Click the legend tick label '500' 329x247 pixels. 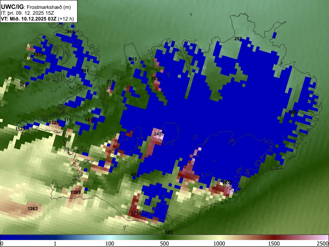coord(164,244)
